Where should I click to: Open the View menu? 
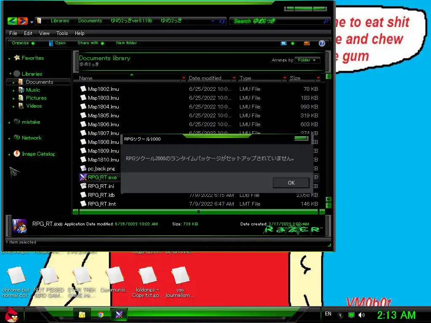44,33
